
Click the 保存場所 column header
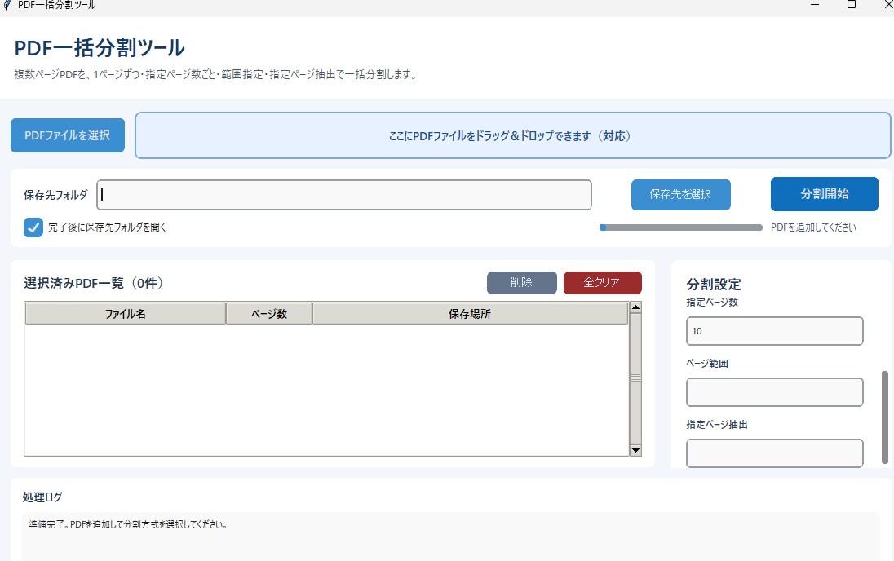pos(470,314)
